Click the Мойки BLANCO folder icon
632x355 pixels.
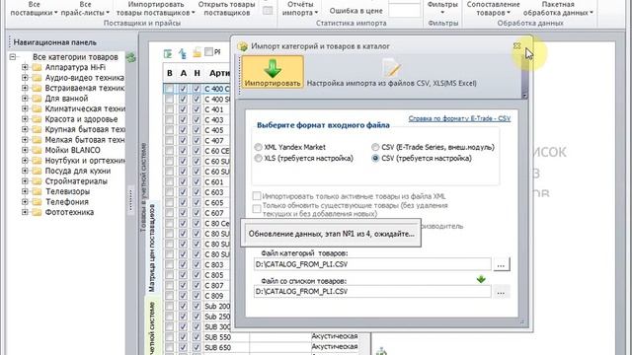coord(38,150)
